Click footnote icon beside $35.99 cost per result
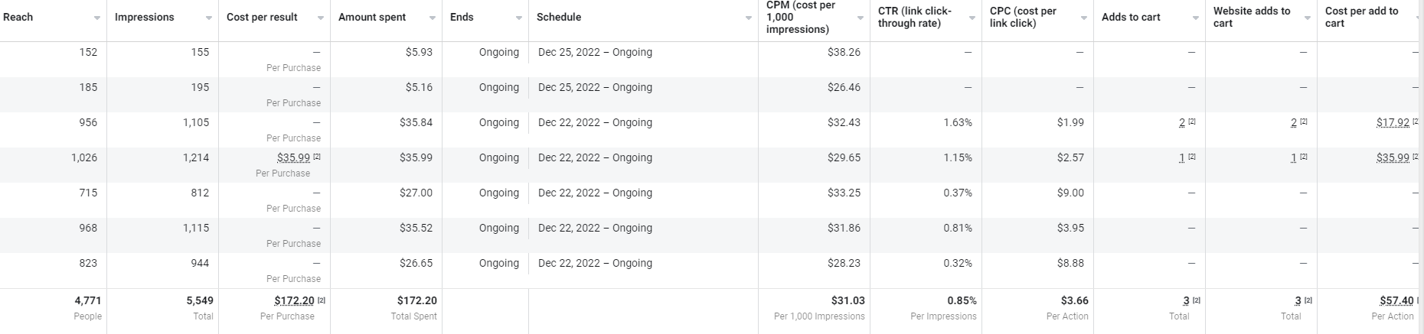Viewport: 1424px width, 334px height. (x=318, y=157)
